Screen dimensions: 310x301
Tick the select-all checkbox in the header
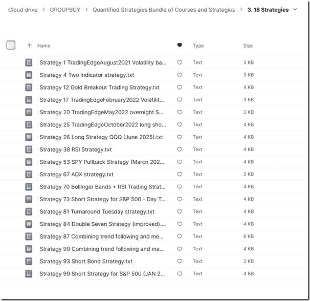pos(11,45)
